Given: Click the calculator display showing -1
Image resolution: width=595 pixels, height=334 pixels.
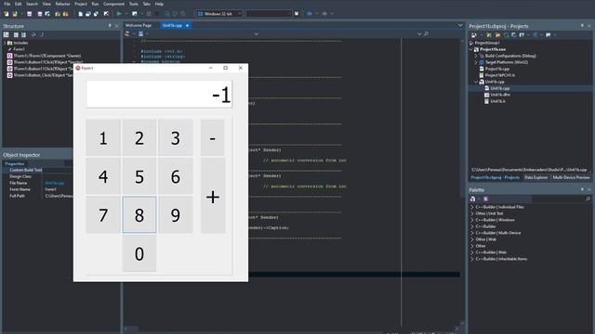Looking at the screenshot, I should (x=159, y=95).
